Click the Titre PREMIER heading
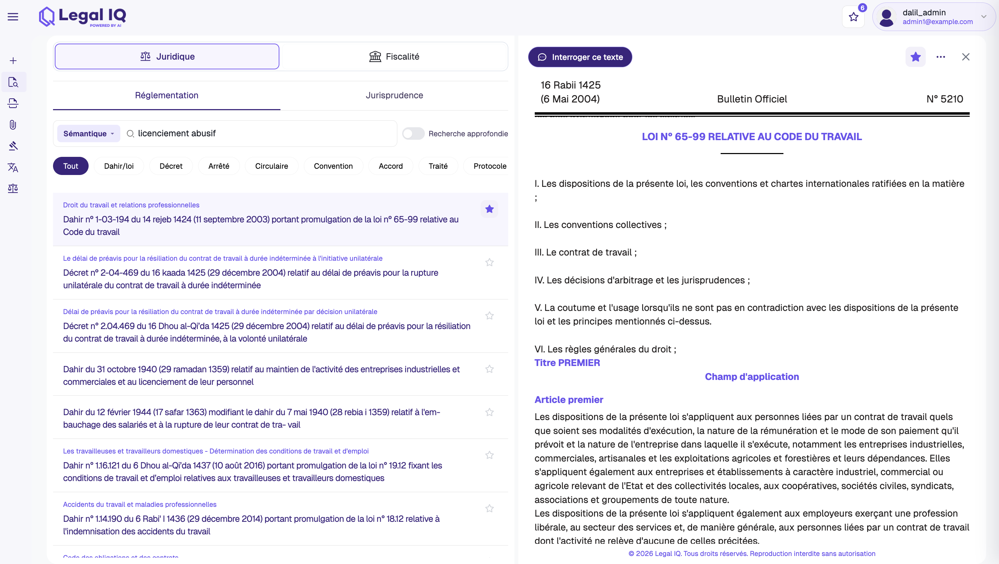 pos(567,363)
